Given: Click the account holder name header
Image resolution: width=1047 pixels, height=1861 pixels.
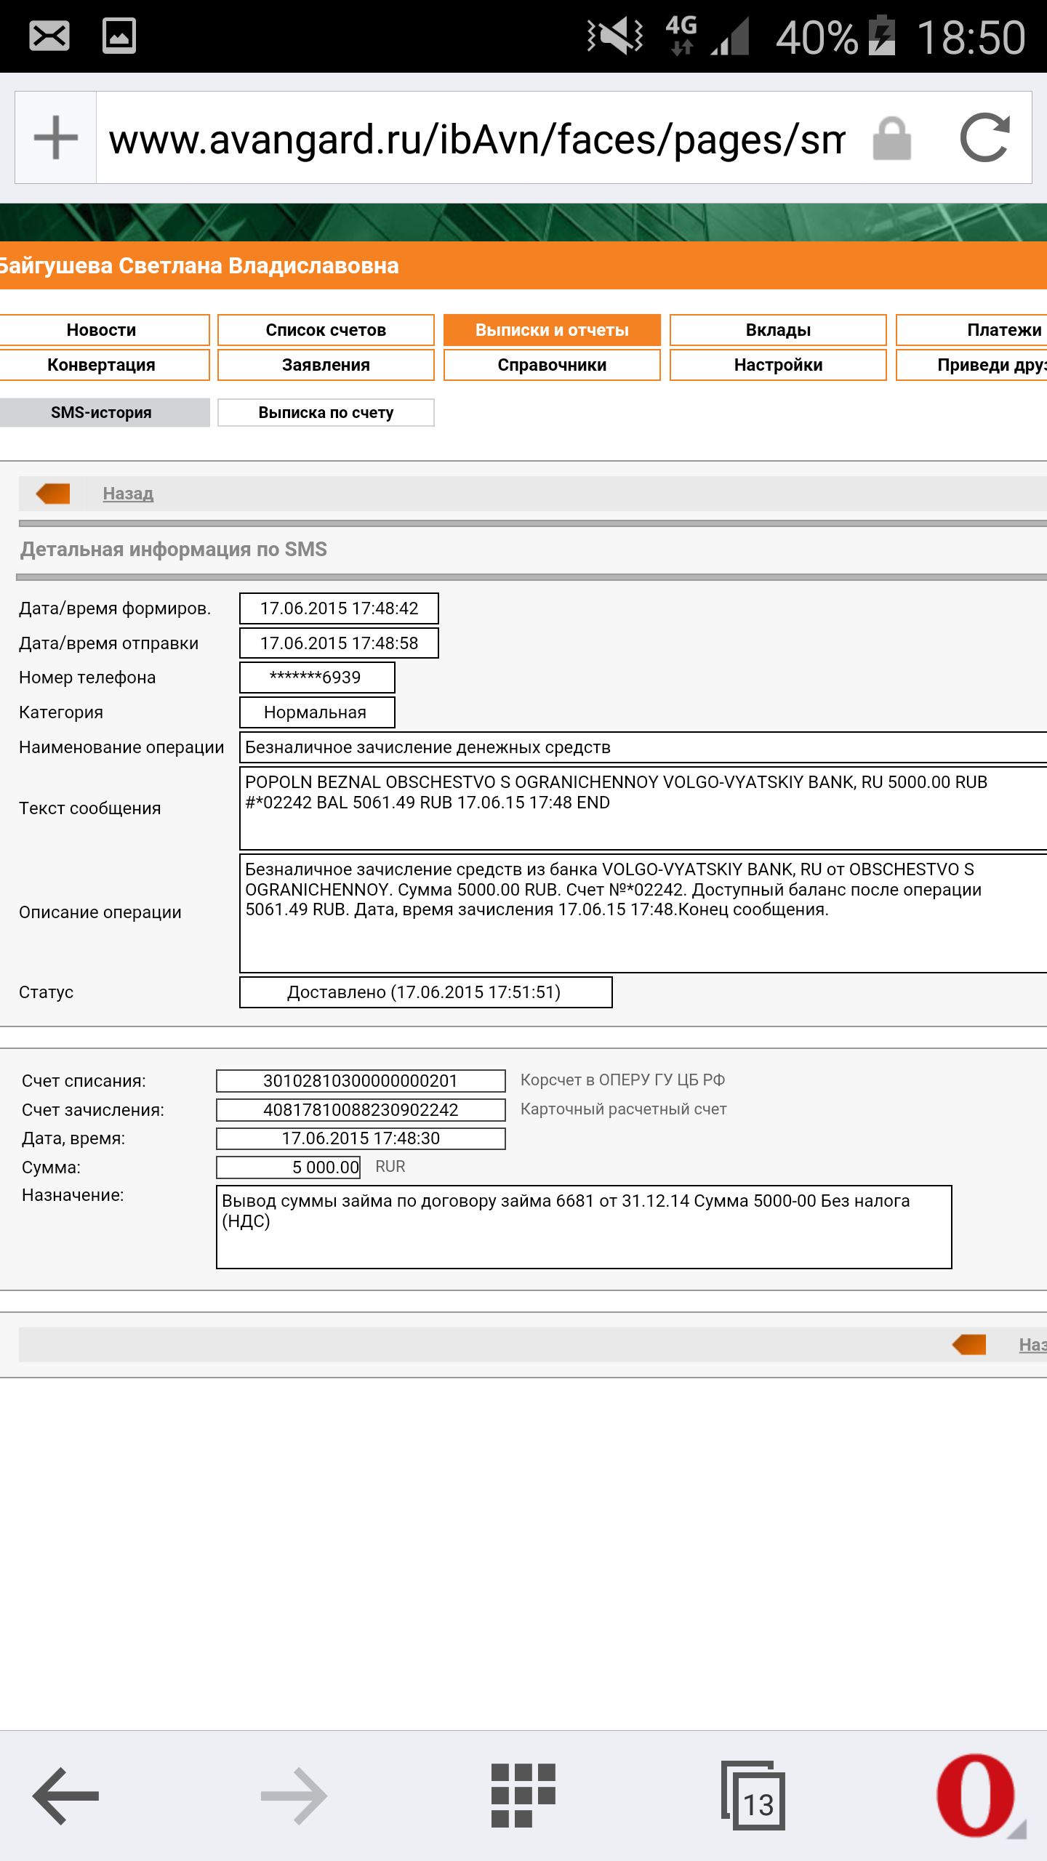Looking at the screenshot, I should tap(199, 265).
